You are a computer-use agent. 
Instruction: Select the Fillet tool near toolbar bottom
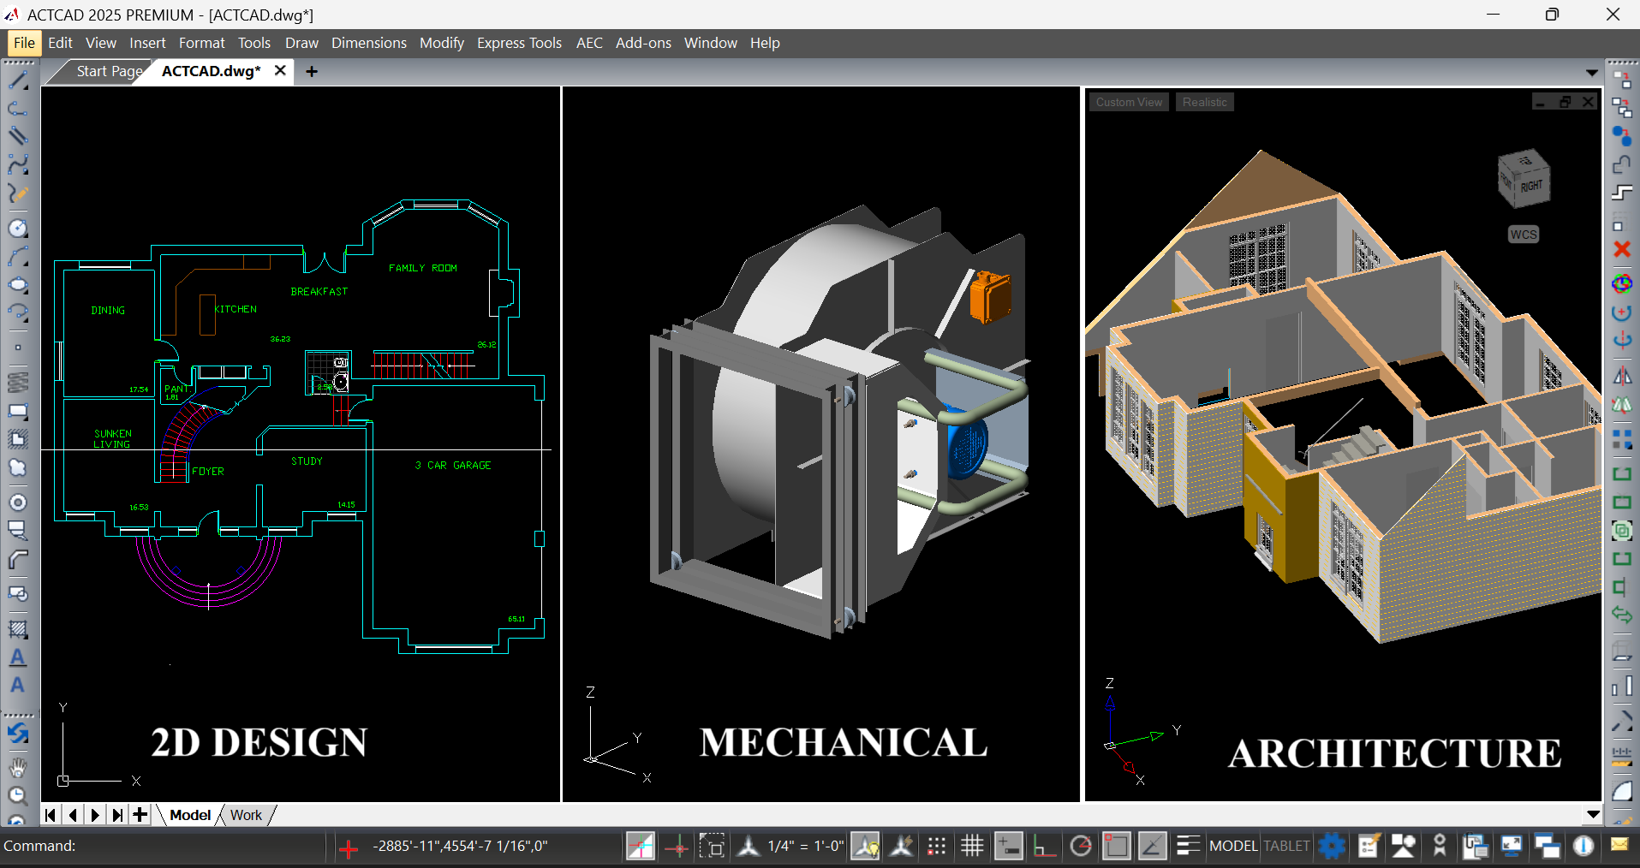(x=1622, y=791)
